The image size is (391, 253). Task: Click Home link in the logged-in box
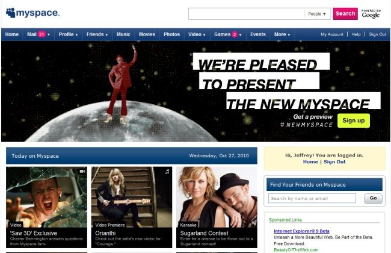[x=310, y=162]
